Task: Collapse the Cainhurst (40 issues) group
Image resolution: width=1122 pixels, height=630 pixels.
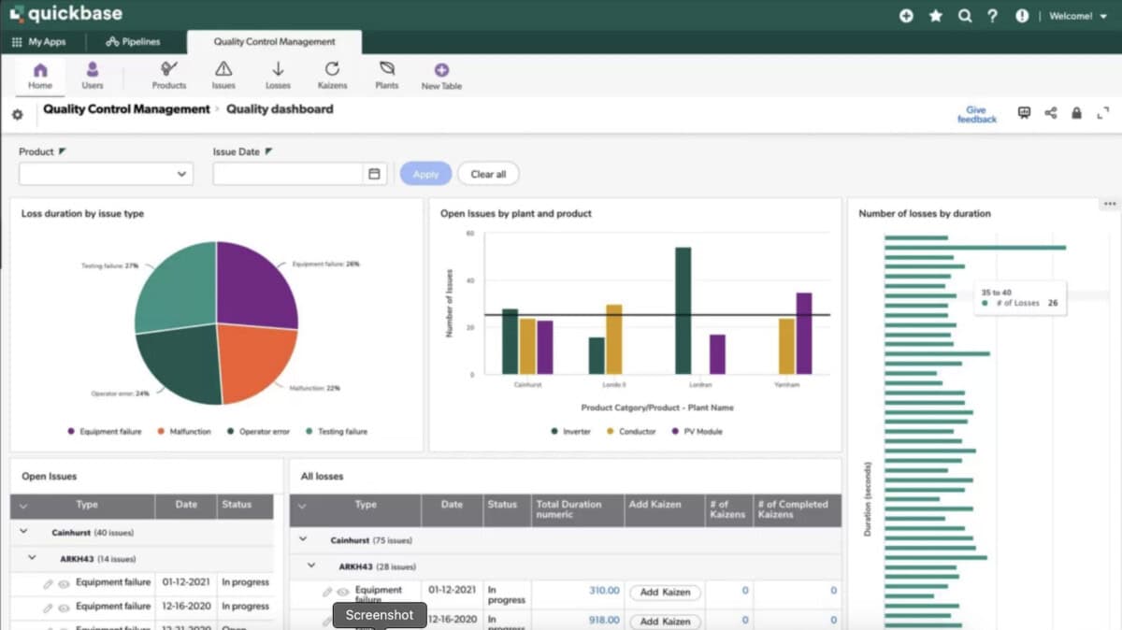Action: (x=22, y=533)
